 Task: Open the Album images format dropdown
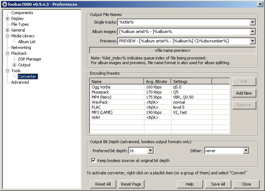point(252,32)
